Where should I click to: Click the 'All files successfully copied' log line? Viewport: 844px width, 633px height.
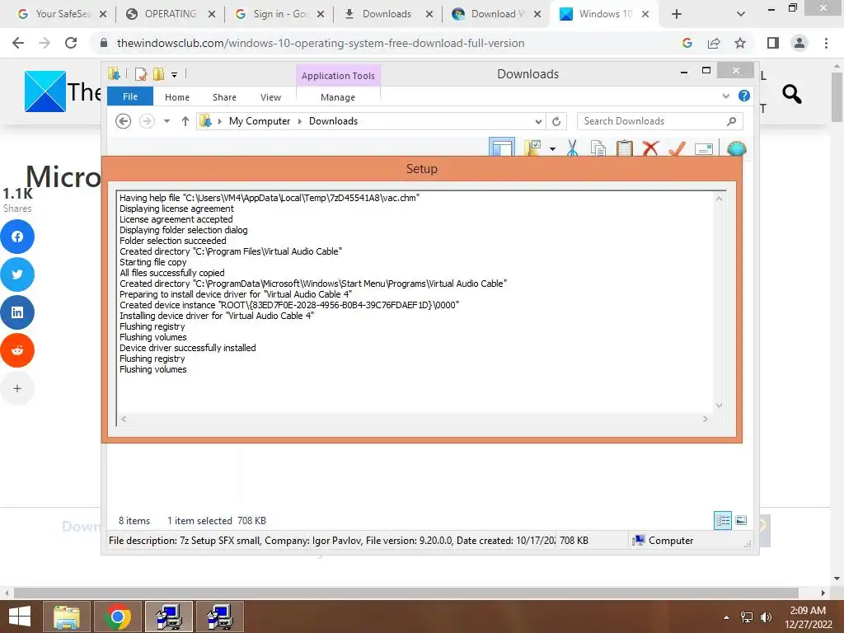point(171,273)
